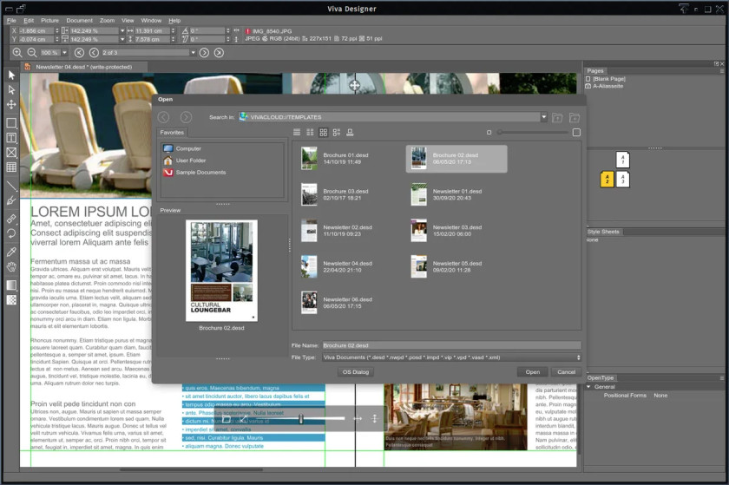Create new folder in Open dialog
Screen dimensions: 729x485
click(x=575, y=118)
